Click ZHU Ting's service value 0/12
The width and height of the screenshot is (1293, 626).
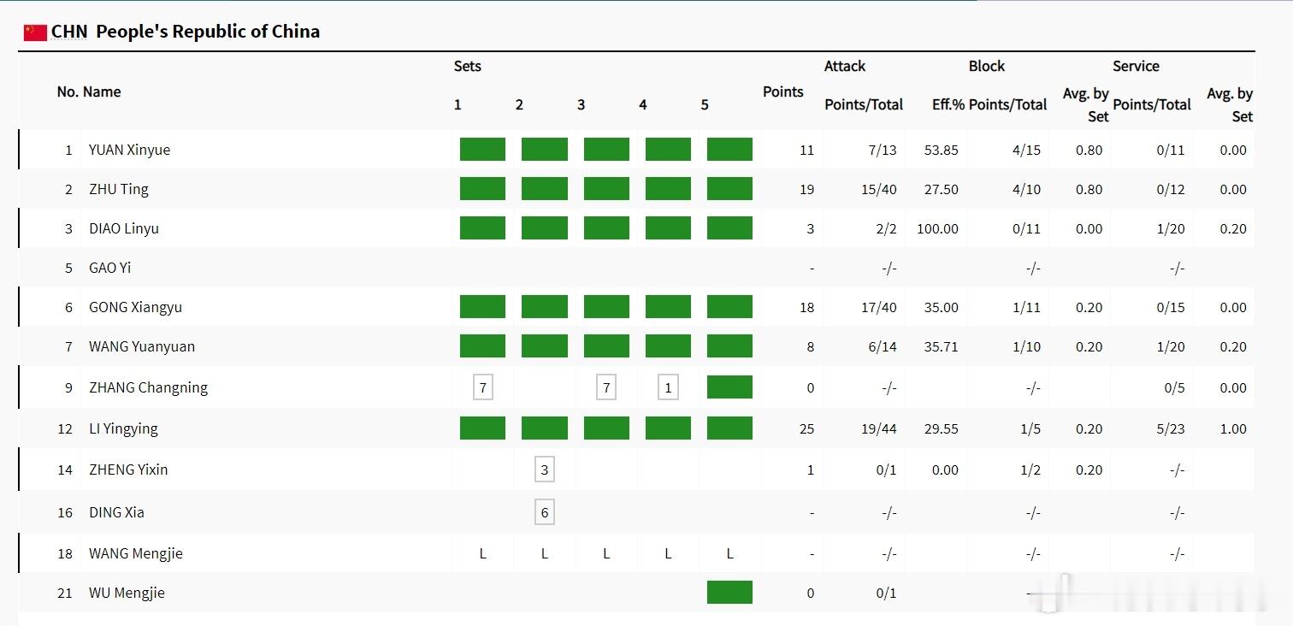tap(1171, 189)
